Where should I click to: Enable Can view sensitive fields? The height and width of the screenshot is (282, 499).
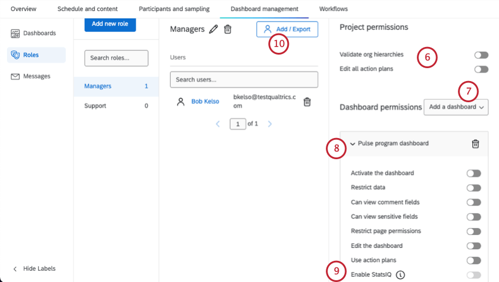(x=474, y=217)
